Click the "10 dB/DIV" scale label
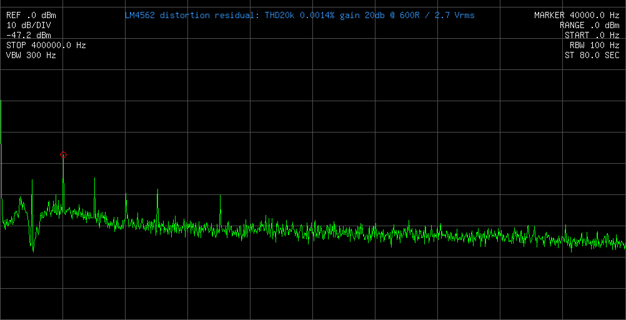This screenshot has width=626, height=320. pyautogui.click(x=29, y=26)
